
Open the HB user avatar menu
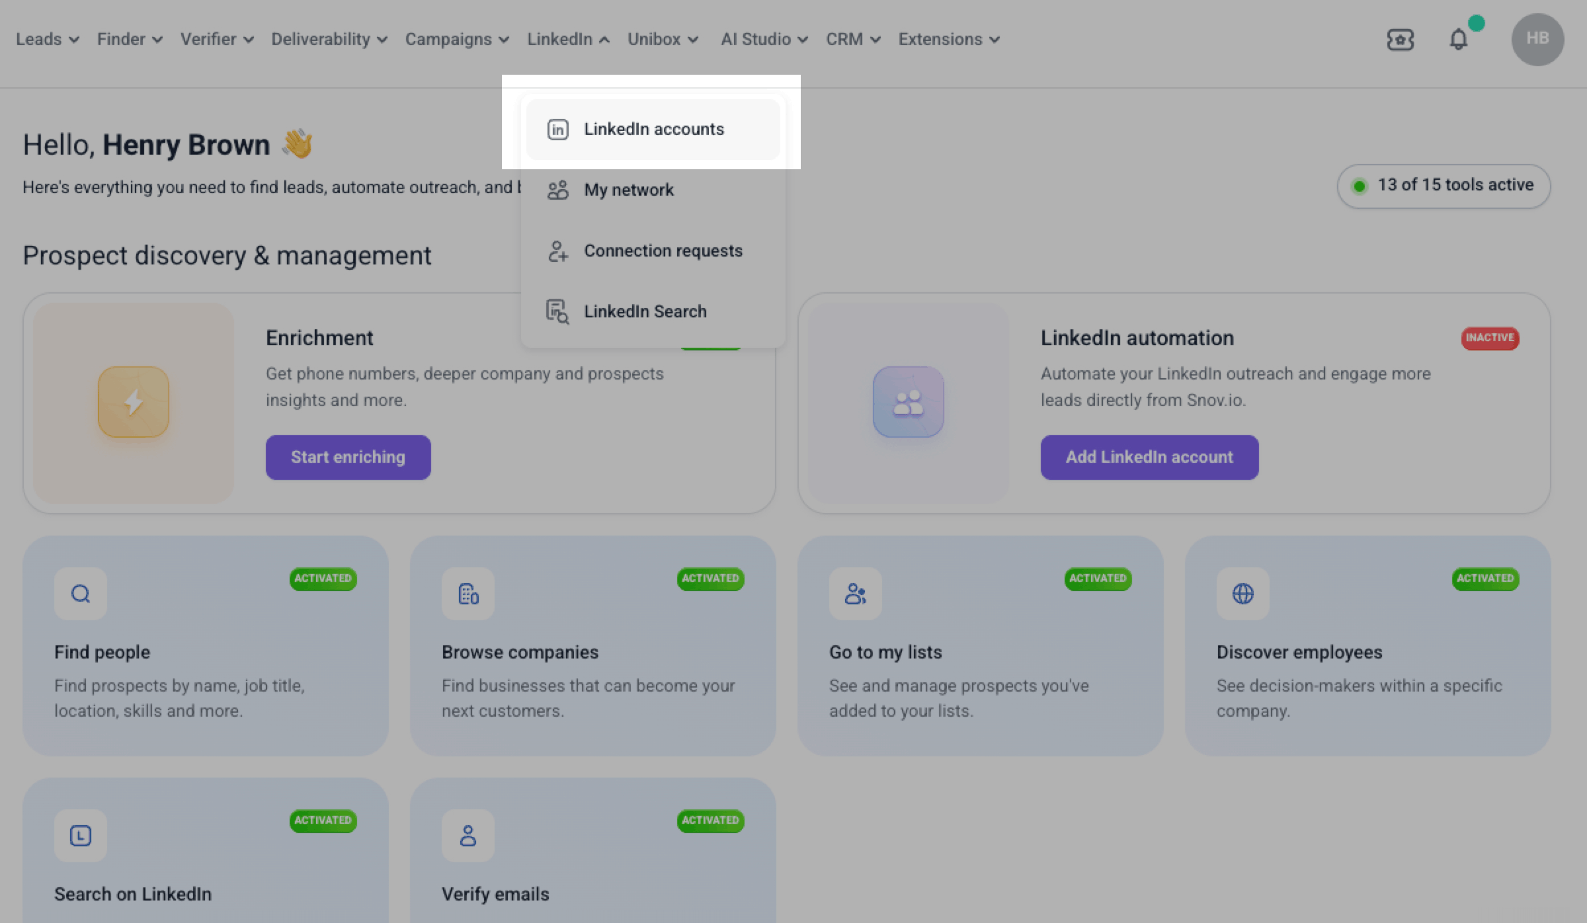[x=1537, y=39]
